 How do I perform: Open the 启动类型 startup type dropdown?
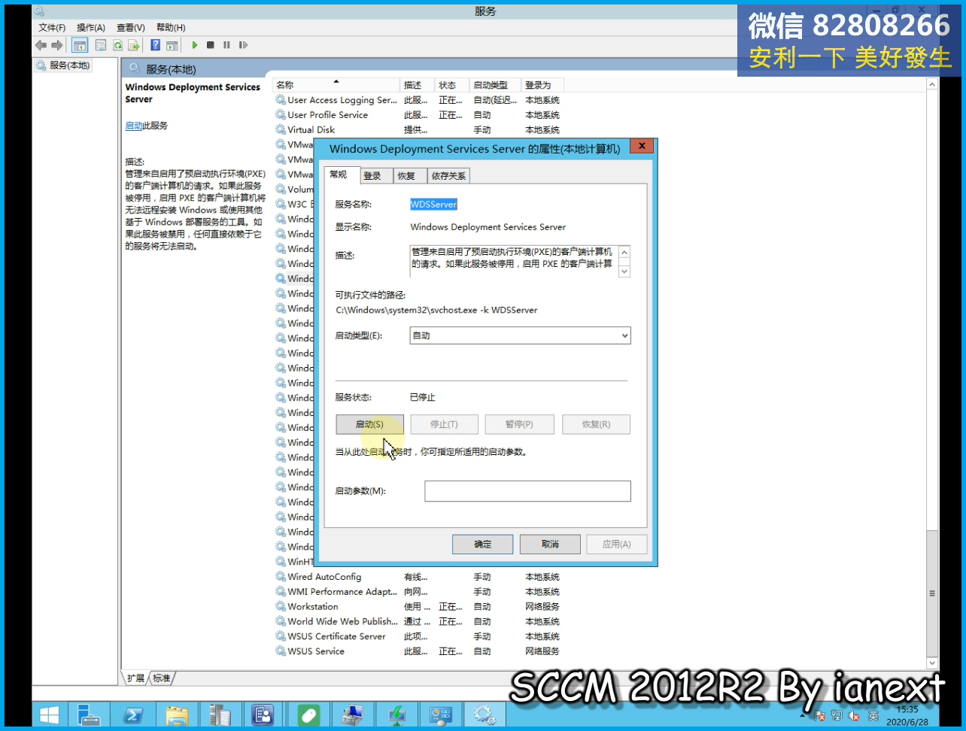(x=520, y=336)
